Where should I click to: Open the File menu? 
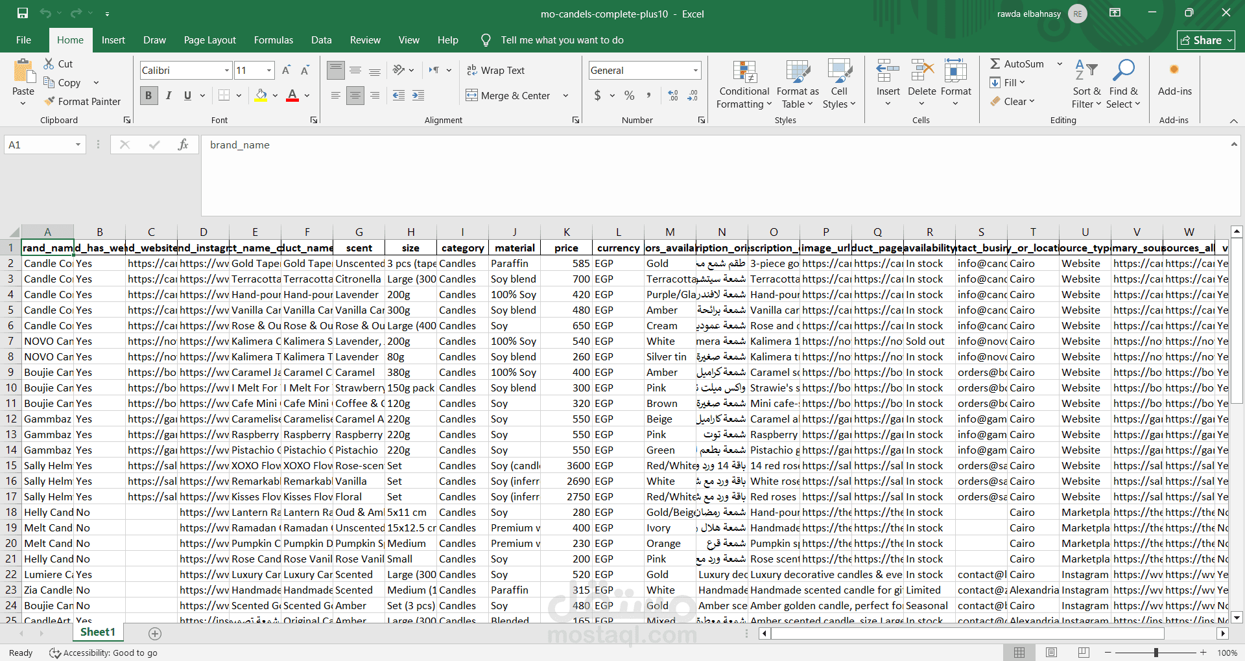pyautogui.click(x=23, y=40)
